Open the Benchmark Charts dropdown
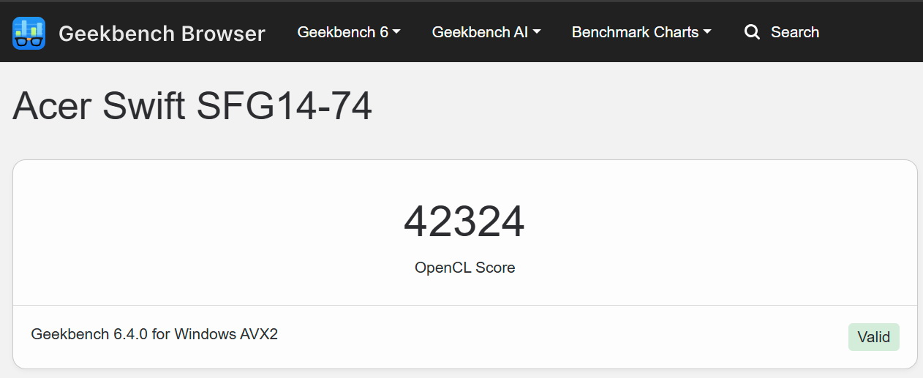The width and height of the screenshot is (923, 378). [641, 32]
